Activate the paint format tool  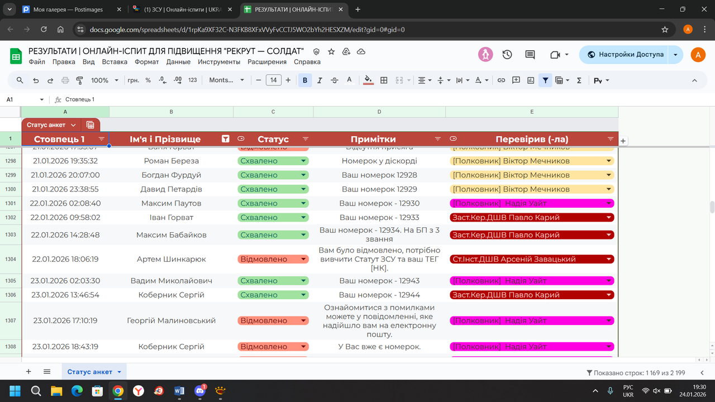point(79,80)
